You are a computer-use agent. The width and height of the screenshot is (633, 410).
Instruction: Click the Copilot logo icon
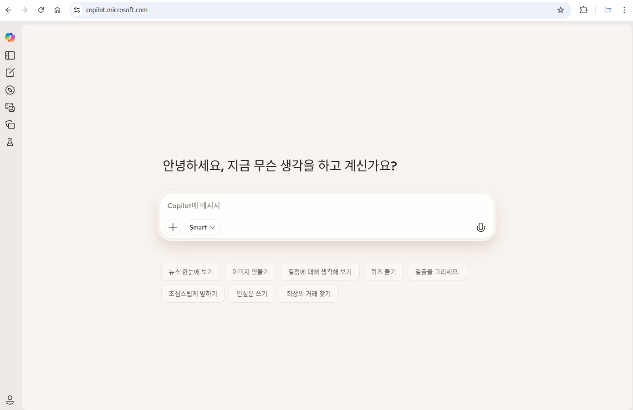point(10,37)
